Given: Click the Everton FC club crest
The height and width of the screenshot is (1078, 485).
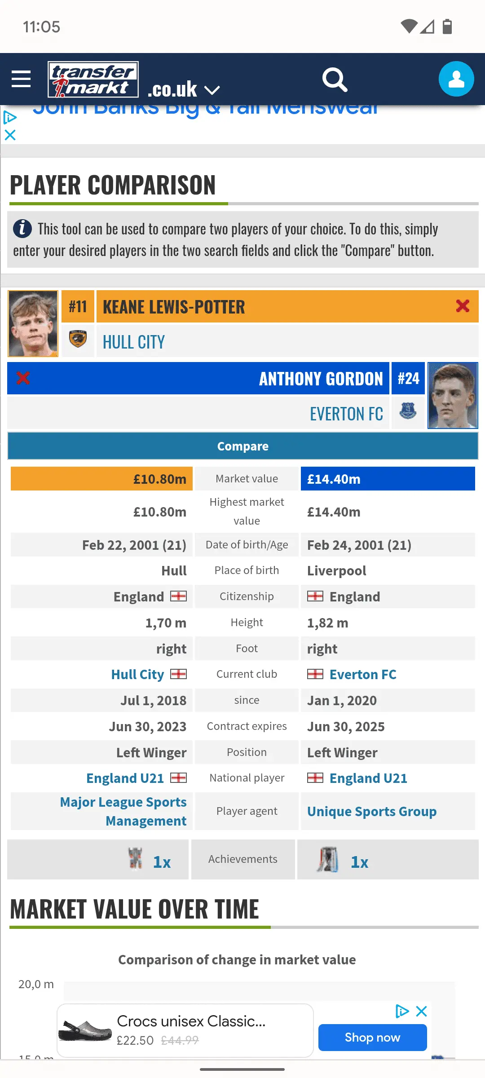Looking at the screenshot, I should click(408, 411).
